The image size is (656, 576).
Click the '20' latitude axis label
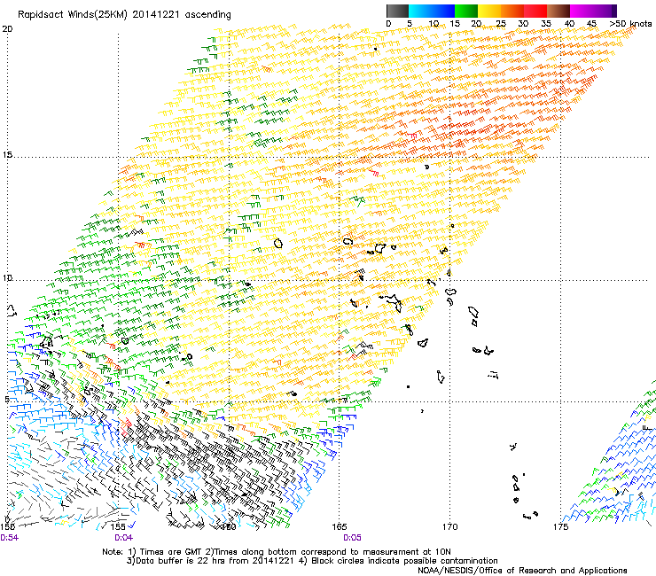[7, 29]
